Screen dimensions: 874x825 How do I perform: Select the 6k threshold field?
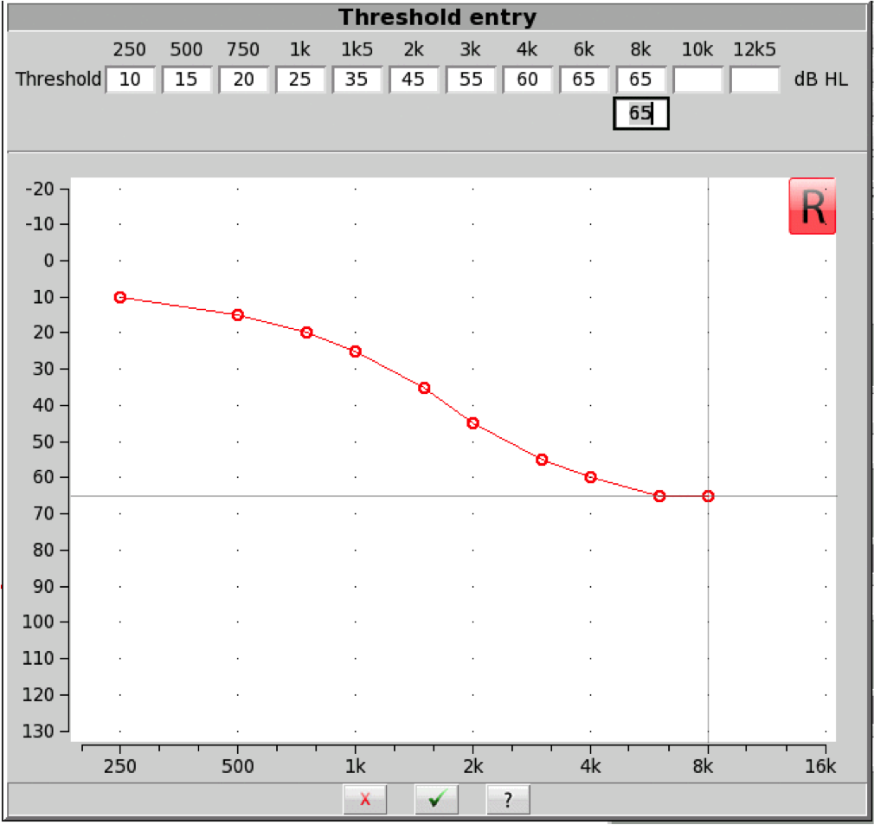[x=584, y=79]
